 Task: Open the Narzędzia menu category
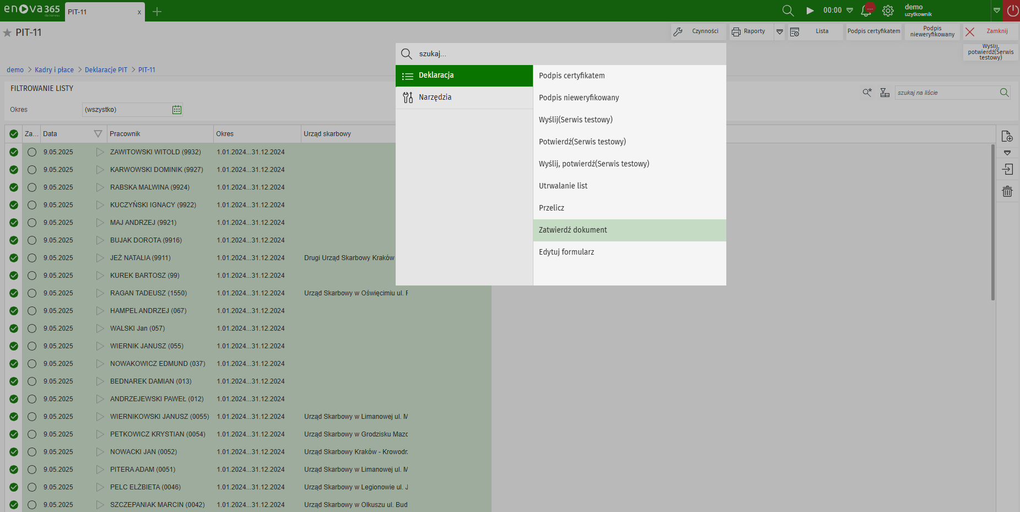(435, 98)
